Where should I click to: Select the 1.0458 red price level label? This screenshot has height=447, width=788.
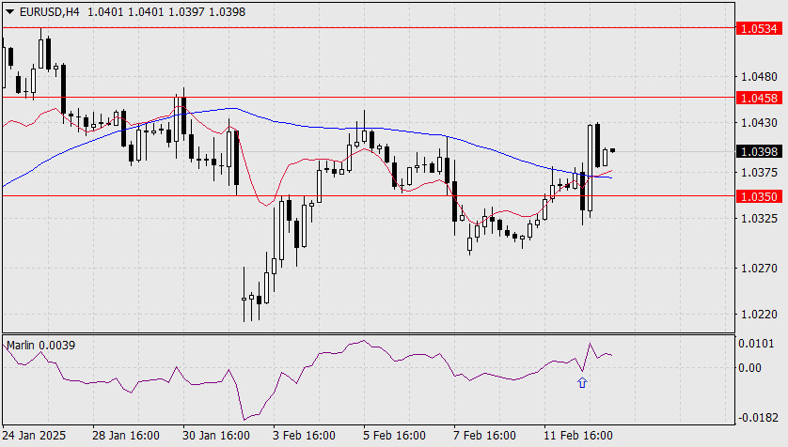[759, 98]
